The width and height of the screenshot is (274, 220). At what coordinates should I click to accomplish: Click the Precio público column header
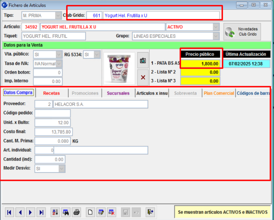click(200, 54)
